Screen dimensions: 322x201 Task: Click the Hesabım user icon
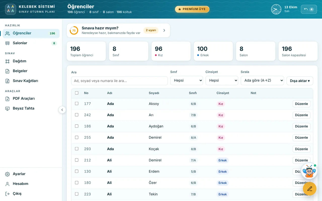click(x=8, y=184)
